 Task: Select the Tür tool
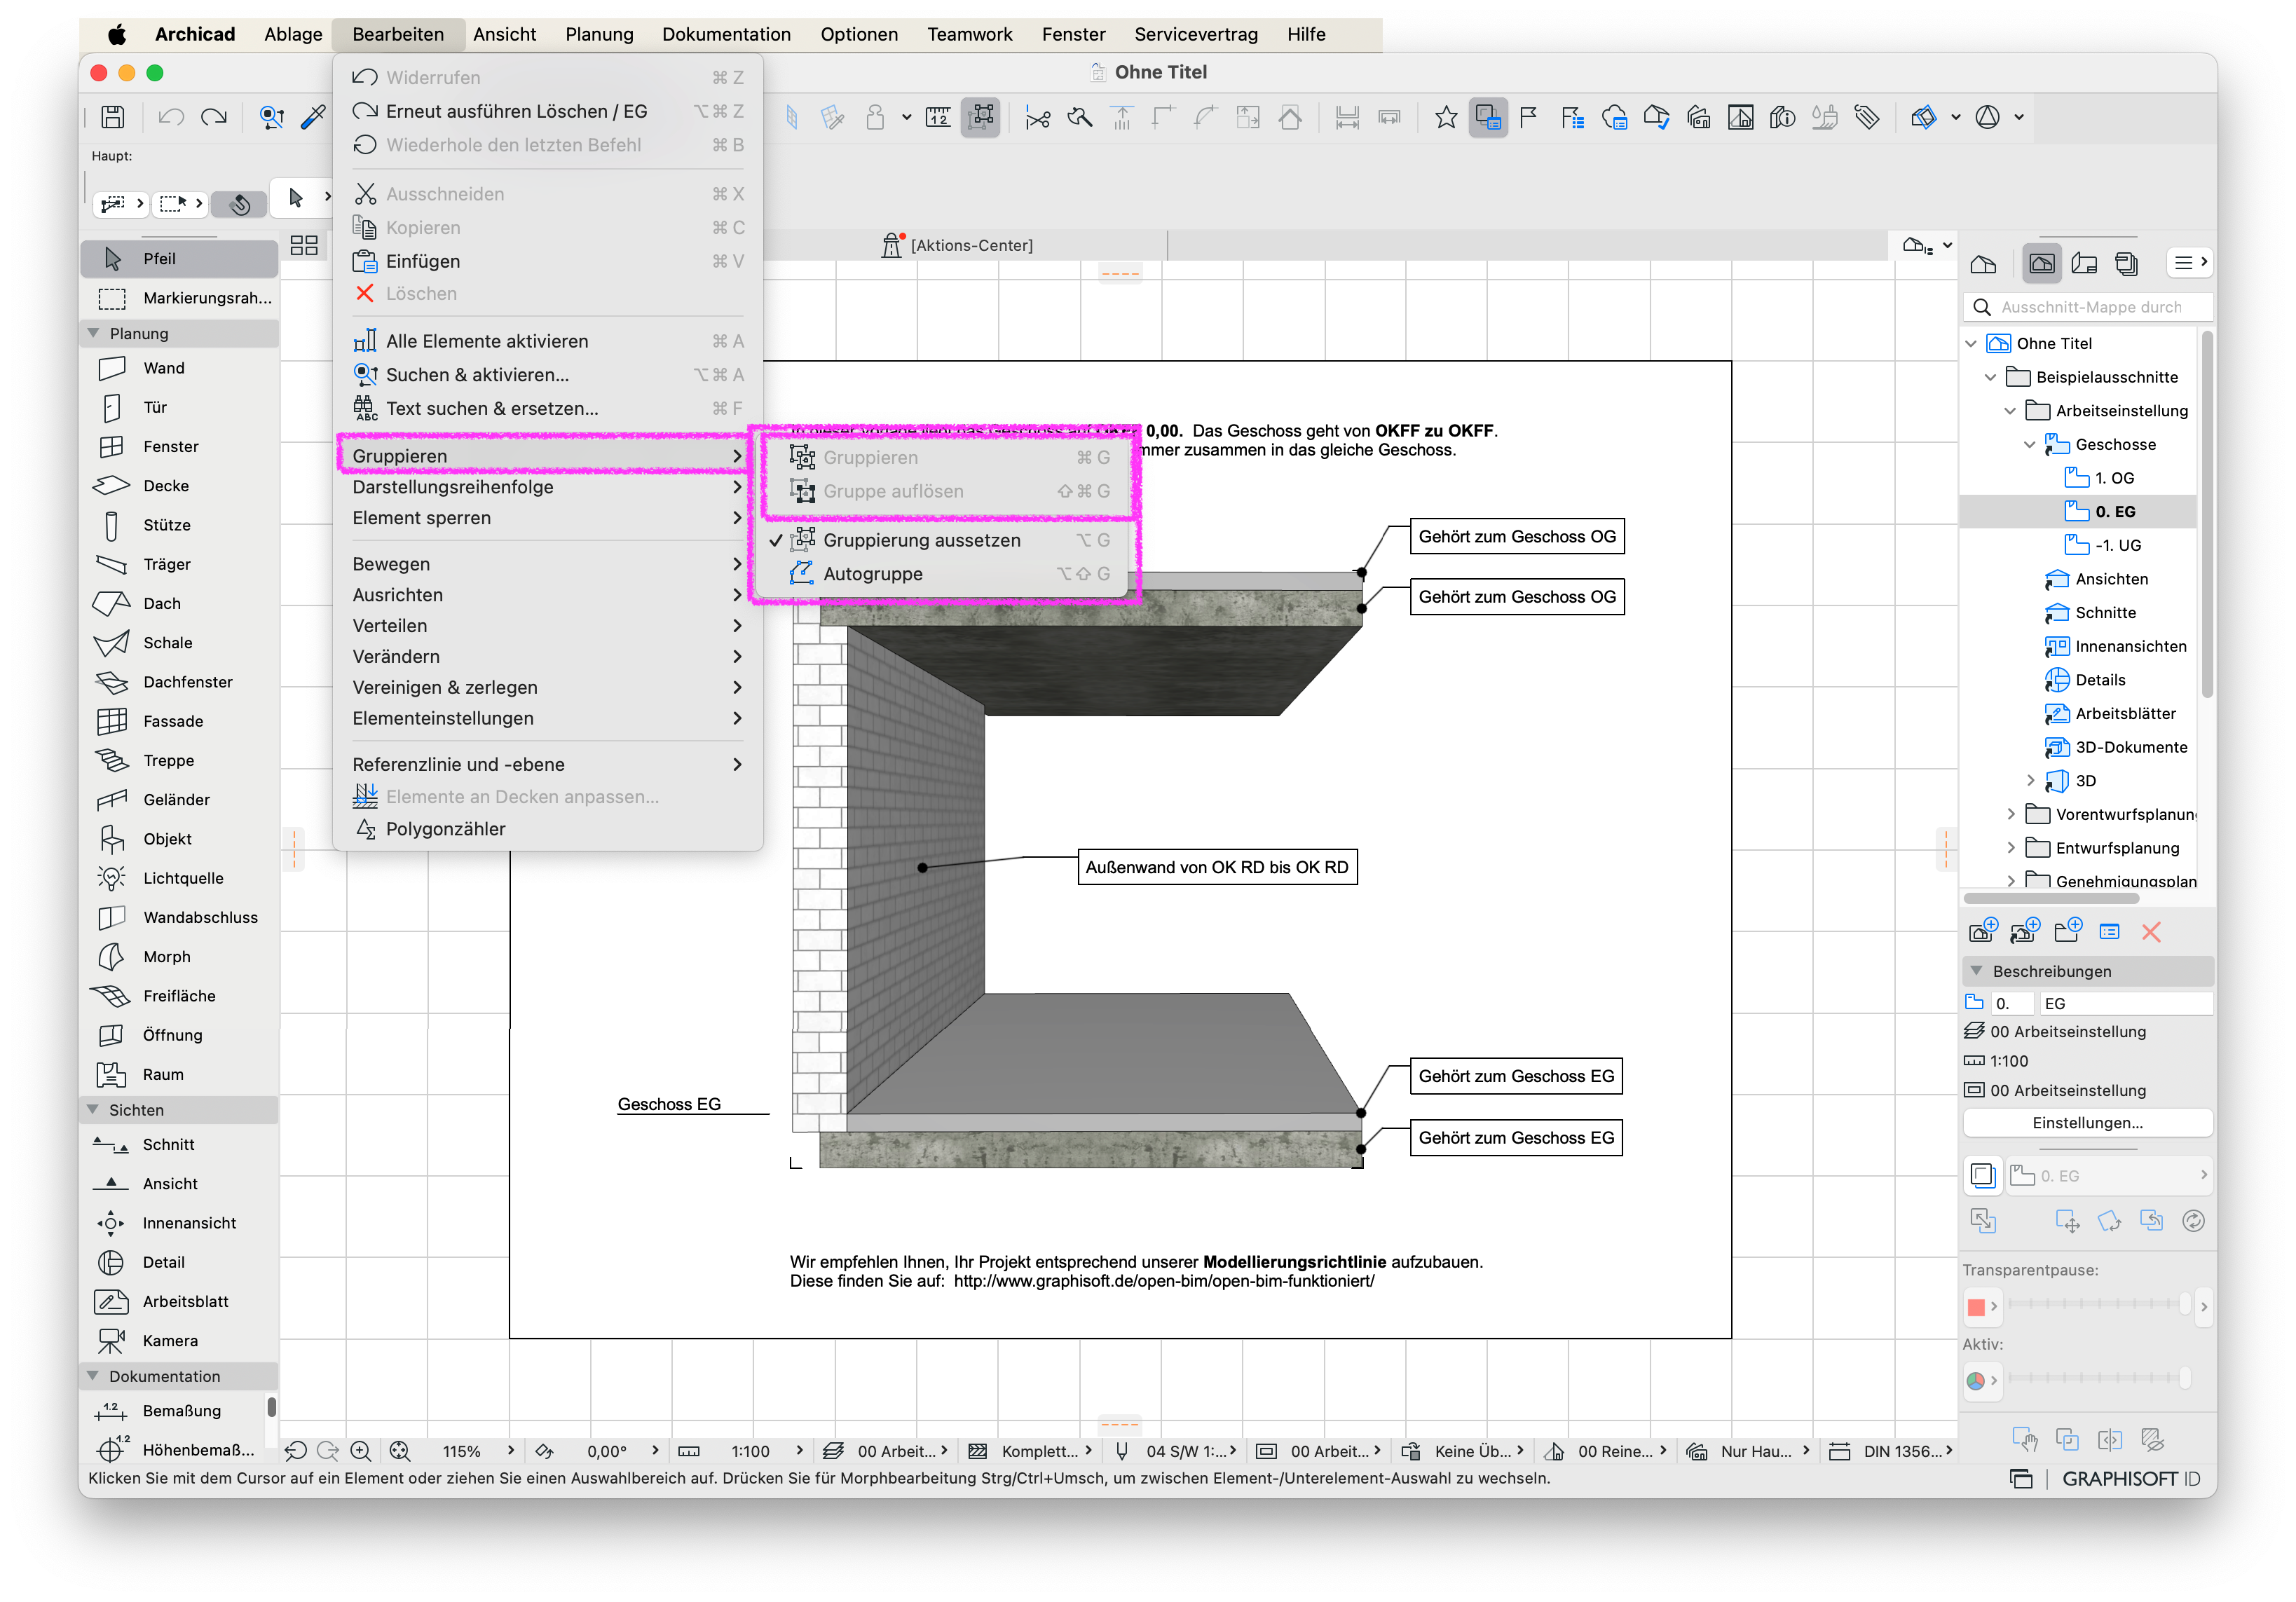(x=178, y=407)
